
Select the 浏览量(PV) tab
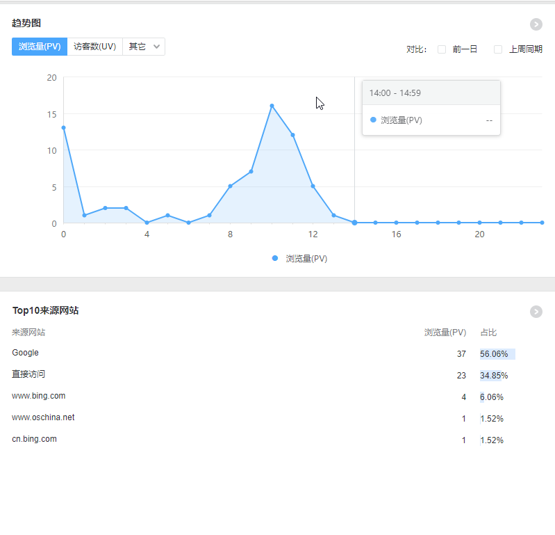(x=40, y=47)
